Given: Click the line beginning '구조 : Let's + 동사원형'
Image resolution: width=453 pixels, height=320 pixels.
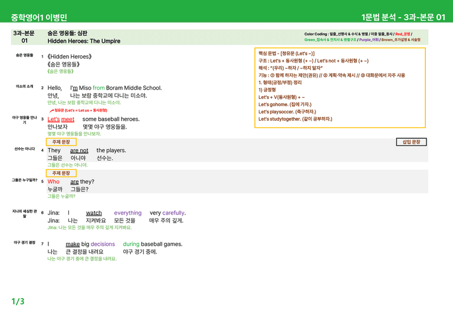Looking at the screenshot, I should tap(313, 61).
